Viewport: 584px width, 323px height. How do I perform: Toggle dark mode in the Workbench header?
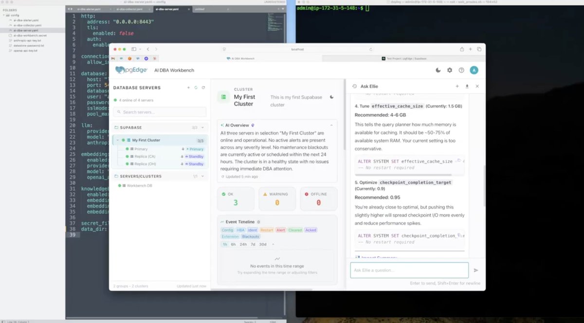tap(438, 70)
